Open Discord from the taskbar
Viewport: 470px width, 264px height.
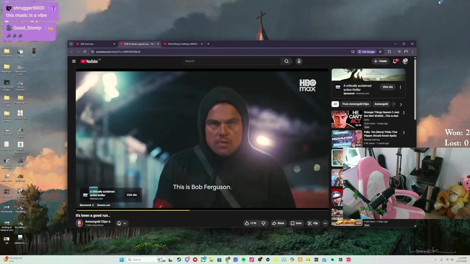click(x=187, y=260)
